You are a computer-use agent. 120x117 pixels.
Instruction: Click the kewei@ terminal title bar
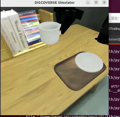tap(114, 39)
